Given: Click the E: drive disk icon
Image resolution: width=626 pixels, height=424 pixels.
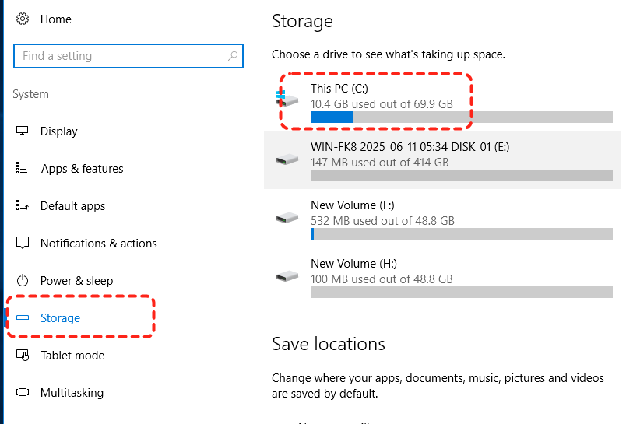Looking at the screenshot, I should click(287, 159).
